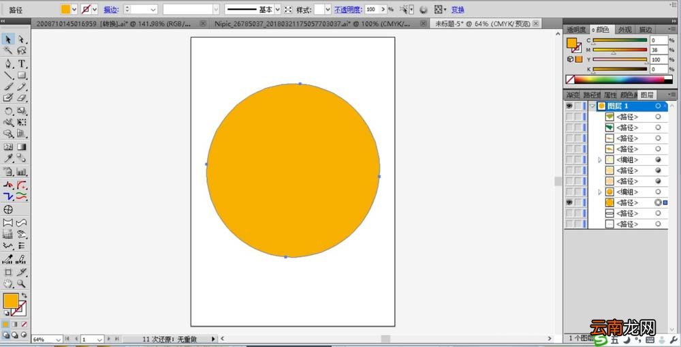The image size is (681, 347).
Task: Select the Zoom magnifier tool
Action: click(22, 284)
